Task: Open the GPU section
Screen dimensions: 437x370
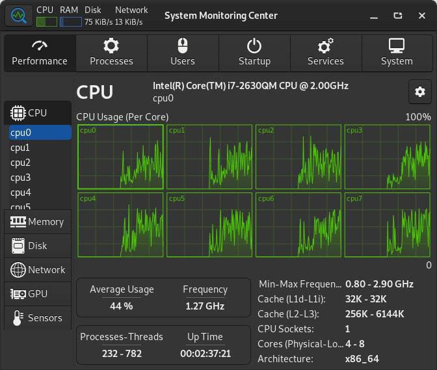Action: [x=38, y=294]
